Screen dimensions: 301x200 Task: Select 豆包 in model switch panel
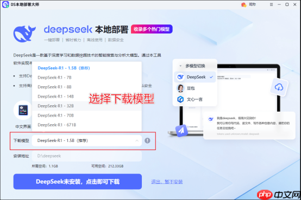[x=195, y=88]
